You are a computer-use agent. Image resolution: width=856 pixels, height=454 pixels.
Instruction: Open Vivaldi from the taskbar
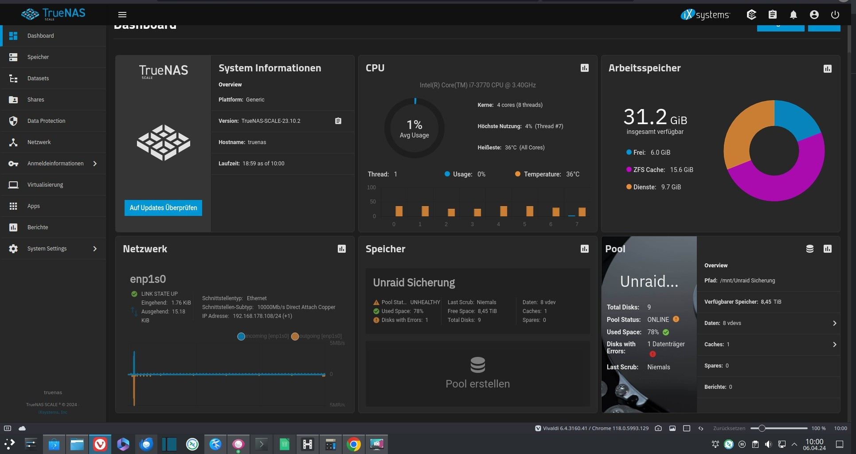(x=100, y=444)
